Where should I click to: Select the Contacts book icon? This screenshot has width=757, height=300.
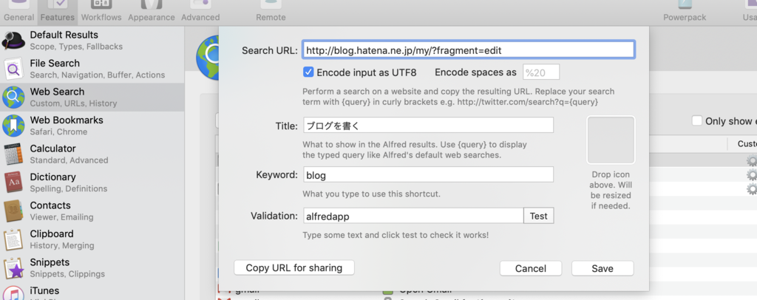coord(13,211)
